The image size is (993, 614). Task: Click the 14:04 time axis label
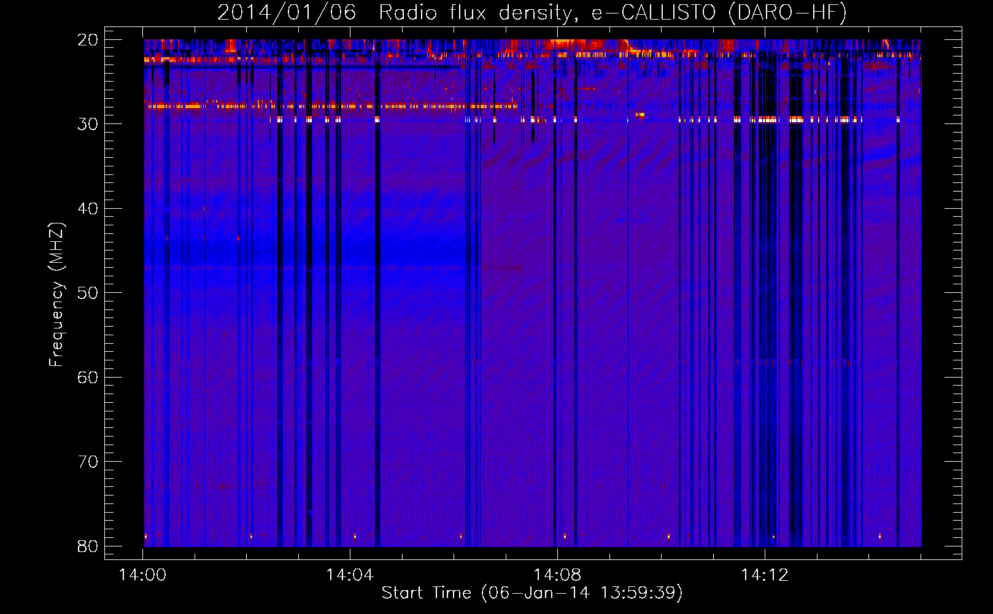pyautogui.click(x=350, y=575)
